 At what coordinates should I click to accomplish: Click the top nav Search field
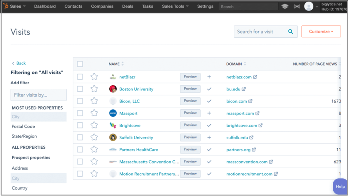[248, 7]
